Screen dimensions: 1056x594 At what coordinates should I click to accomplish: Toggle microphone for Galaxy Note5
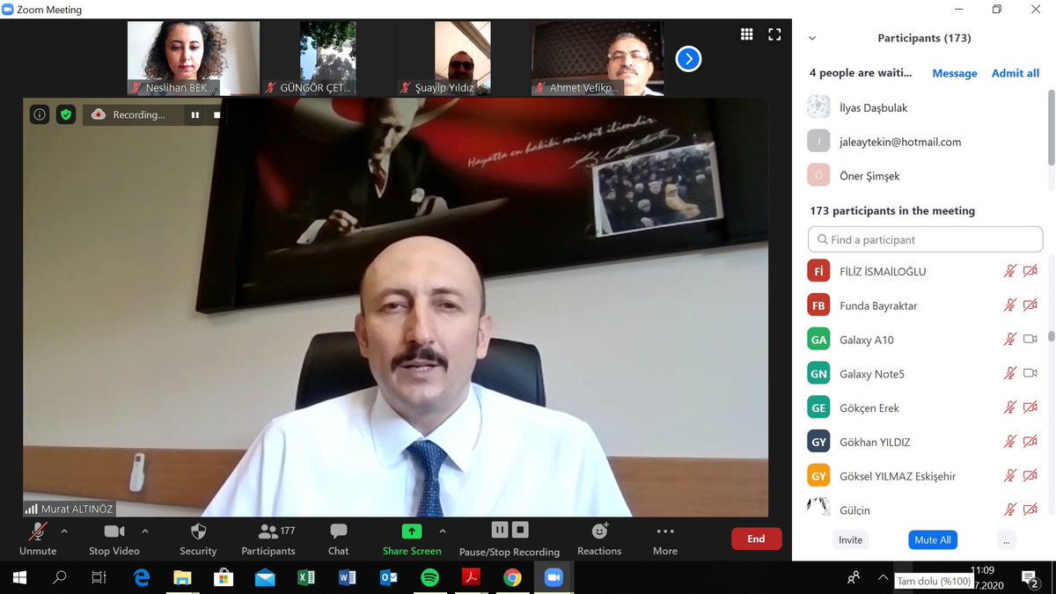click(1010, 373)
